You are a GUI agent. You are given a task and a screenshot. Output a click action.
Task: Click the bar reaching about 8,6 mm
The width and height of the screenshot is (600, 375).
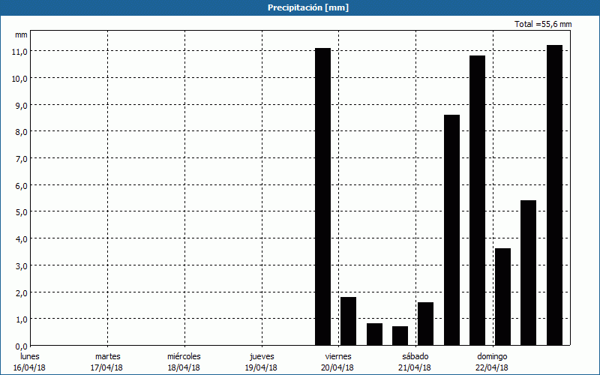point(451,229)
